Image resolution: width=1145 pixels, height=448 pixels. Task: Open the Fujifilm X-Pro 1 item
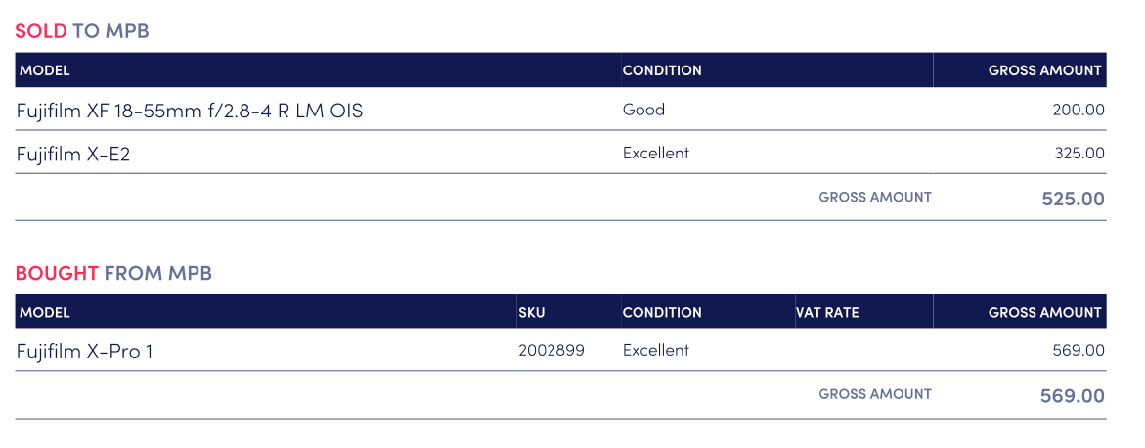(85, 351)
